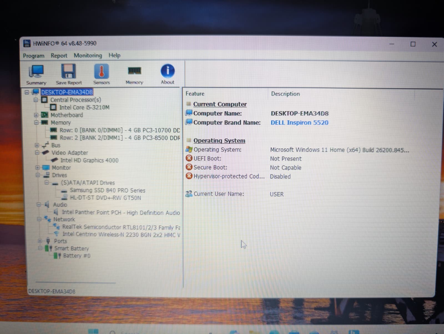Select Intel Centrino Wireless-N 2230 entry
This screenshot has width=444, height=334.
click(x=121, y=234)
